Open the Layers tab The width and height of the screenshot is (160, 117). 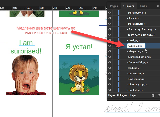point(130,6)
